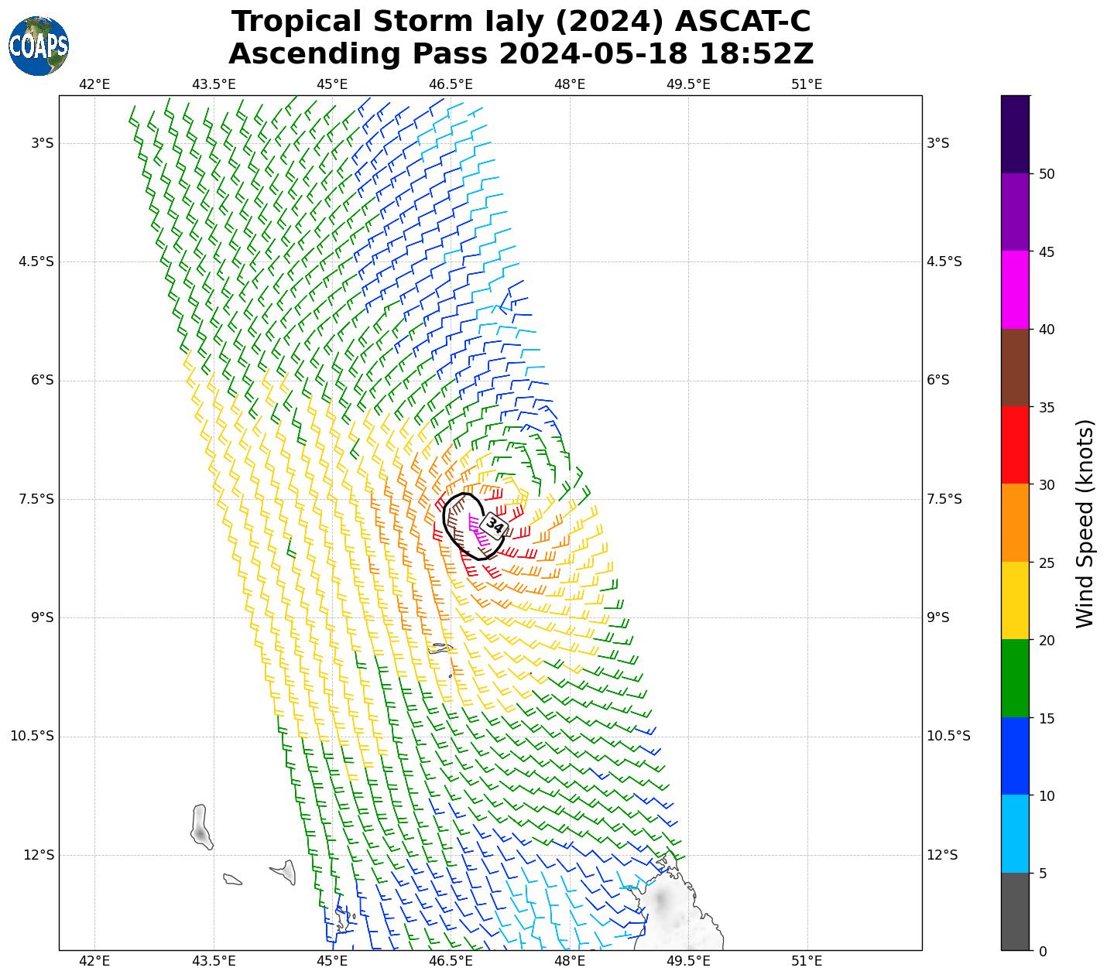
Task: Click the 34-knot contour label
Action: 493,526
